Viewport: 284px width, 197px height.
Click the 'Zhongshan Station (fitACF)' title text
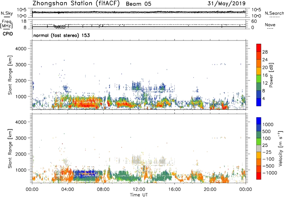coord(76,4)
